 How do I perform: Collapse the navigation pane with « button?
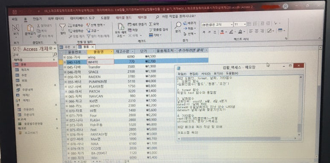tap(55, 49)
